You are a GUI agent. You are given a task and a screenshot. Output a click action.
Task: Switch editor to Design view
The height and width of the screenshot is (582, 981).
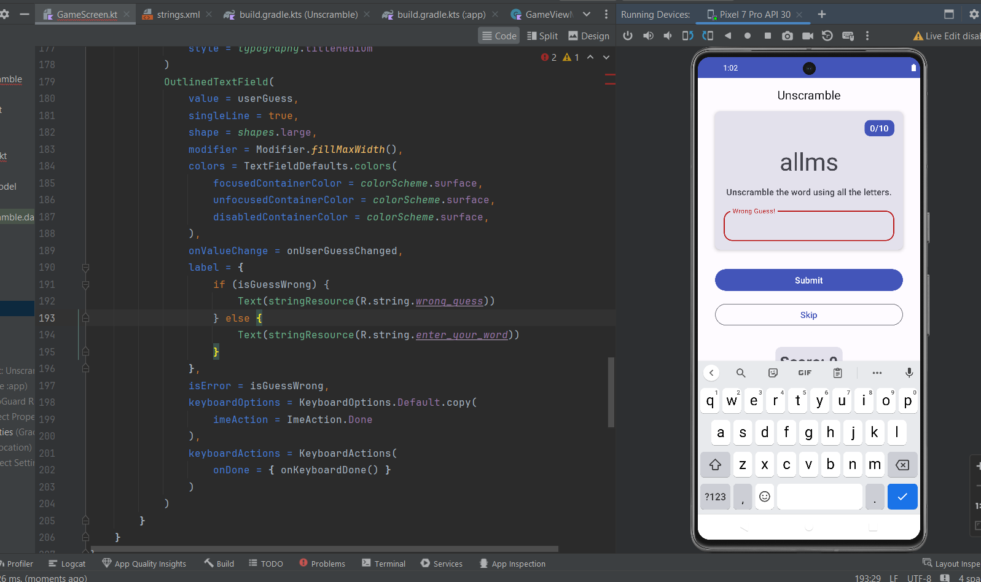pyautogui.click(x=588, y=36)
